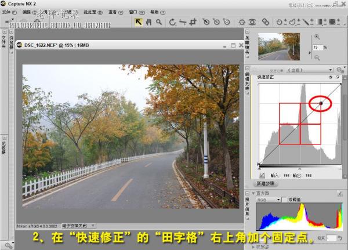Pick the zoom magnifier tool
The height and width of the screenshot is (250, 348).
tap(159, 22)
